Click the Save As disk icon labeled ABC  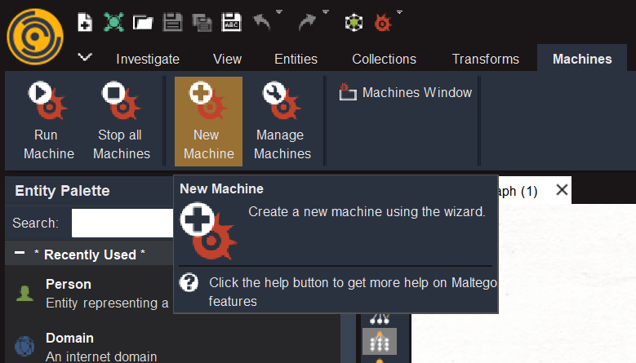pos(231,22)
